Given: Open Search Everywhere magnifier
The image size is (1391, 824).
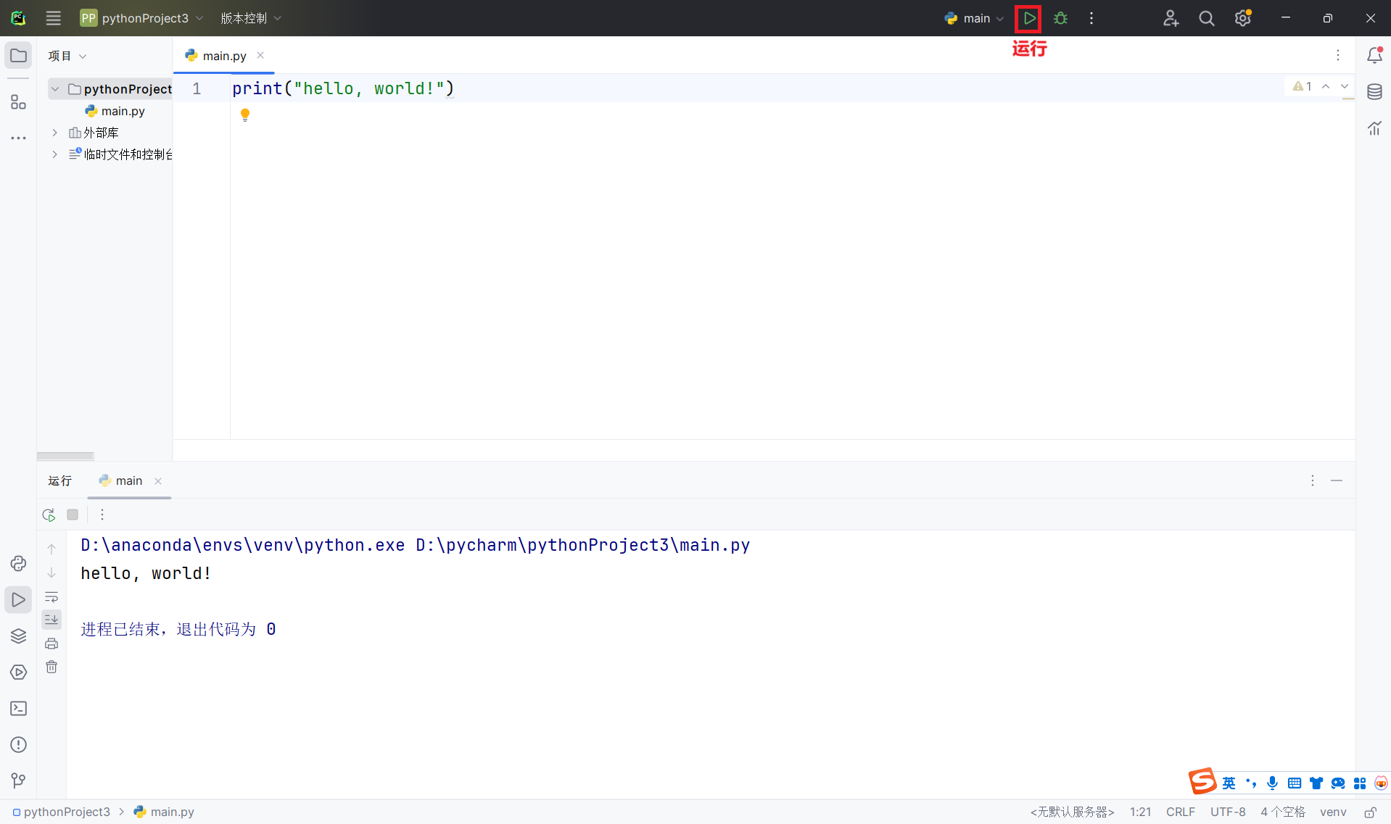Looking at the screenshot, I should point(1207,18).
